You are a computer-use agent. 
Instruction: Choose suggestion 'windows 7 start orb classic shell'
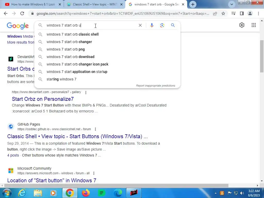pos(107,34)
